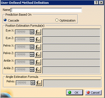Click the Eye X value spinner arrows
Viewport: 105px width, 98px height.
32,32
